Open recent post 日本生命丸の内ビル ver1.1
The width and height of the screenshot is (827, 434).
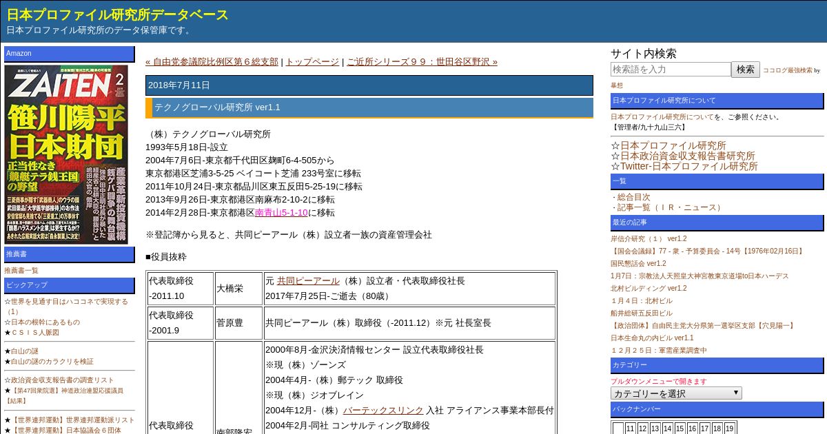652,338
